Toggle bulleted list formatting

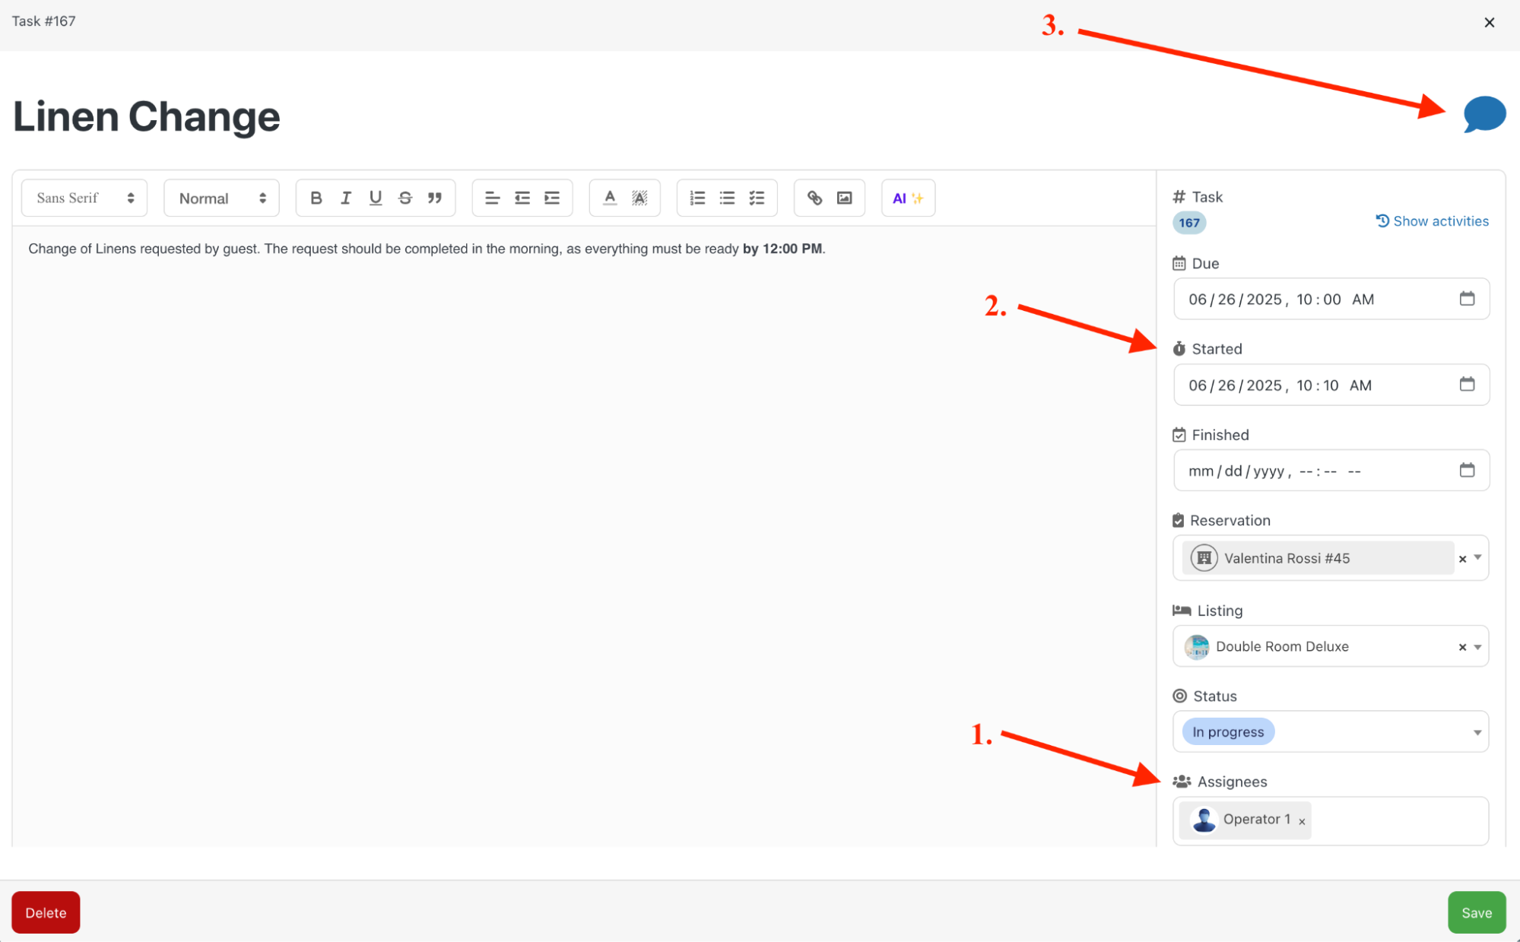tap(727, 198)
